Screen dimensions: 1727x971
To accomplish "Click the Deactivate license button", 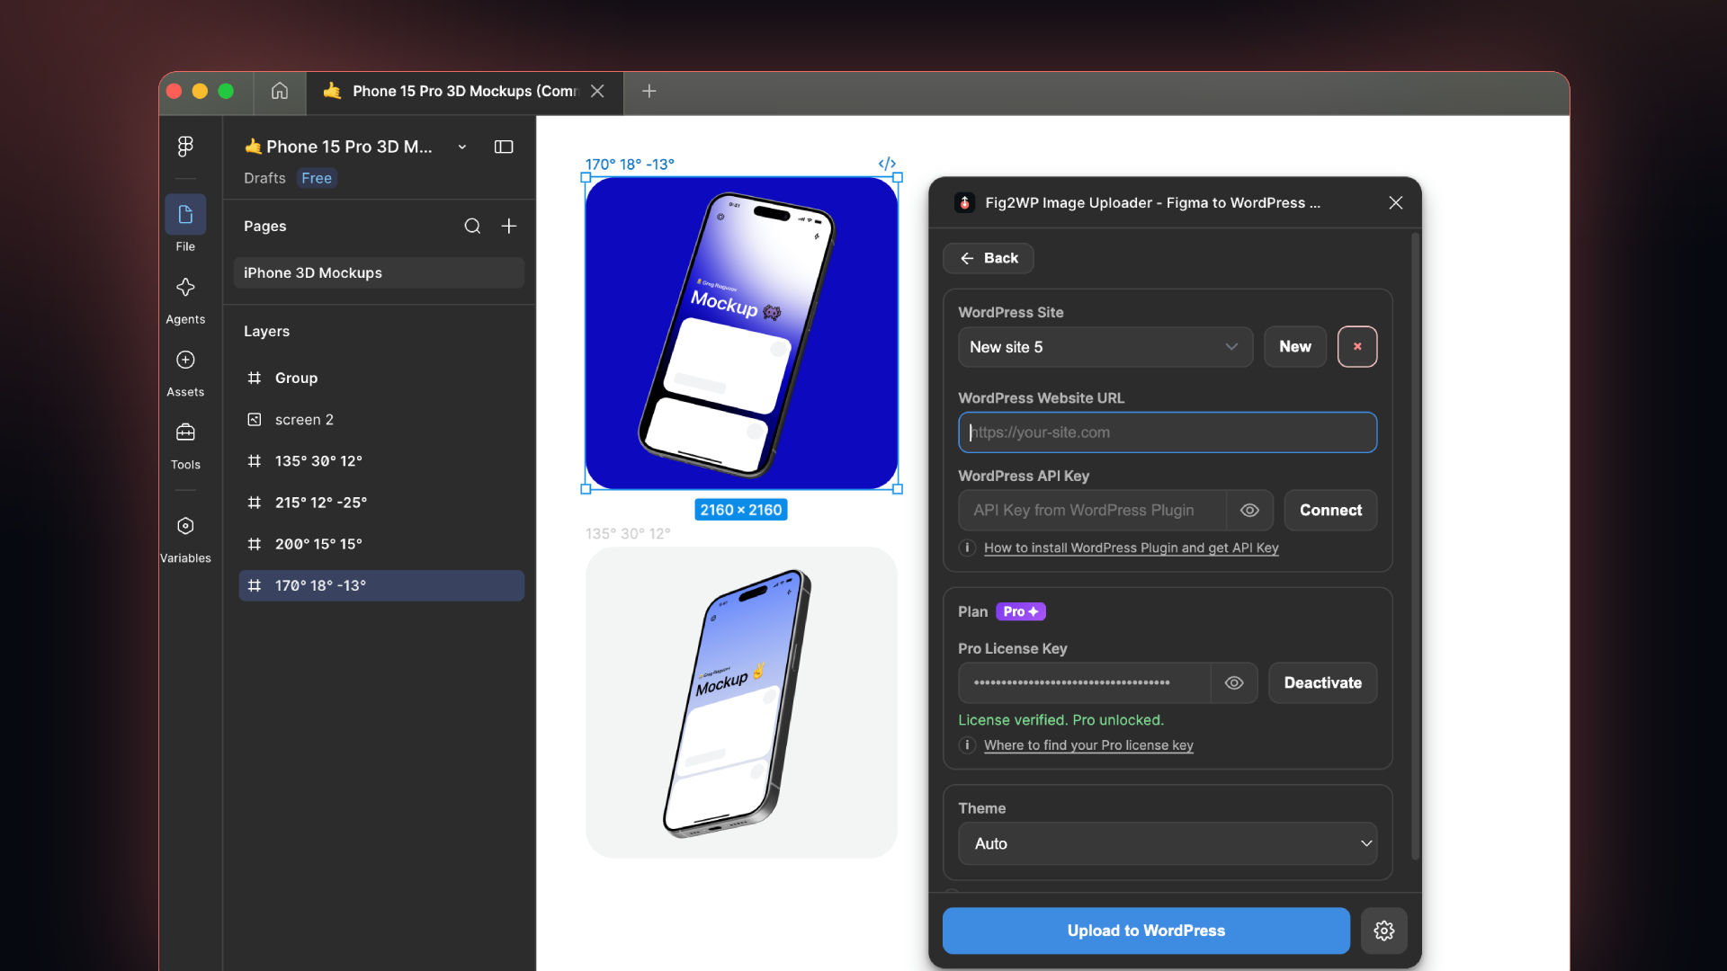I will click(1322, 683).
